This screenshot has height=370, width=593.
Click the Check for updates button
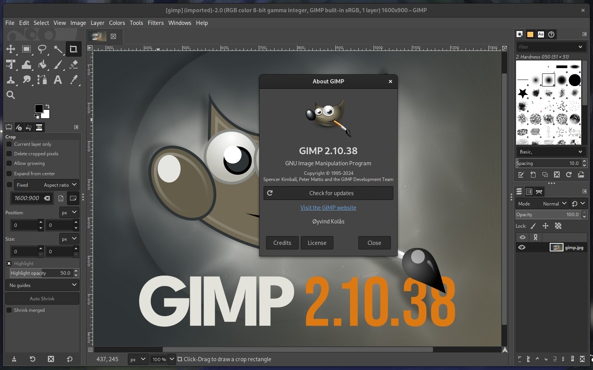[x=328, y=193]
